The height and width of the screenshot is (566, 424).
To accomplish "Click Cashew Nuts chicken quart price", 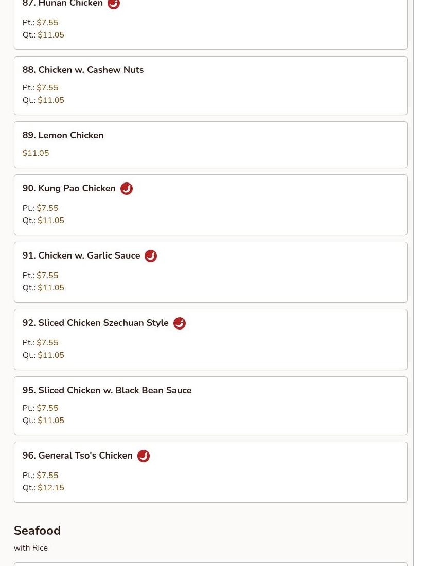I will [51, 100].
